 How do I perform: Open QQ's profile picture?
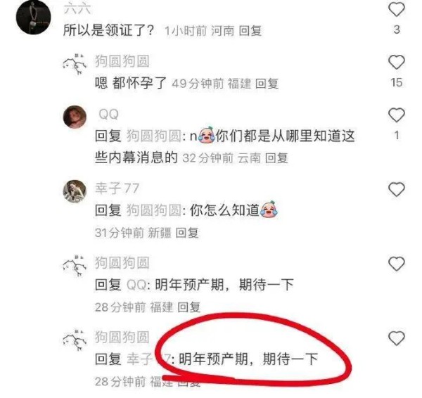(75, 117)
